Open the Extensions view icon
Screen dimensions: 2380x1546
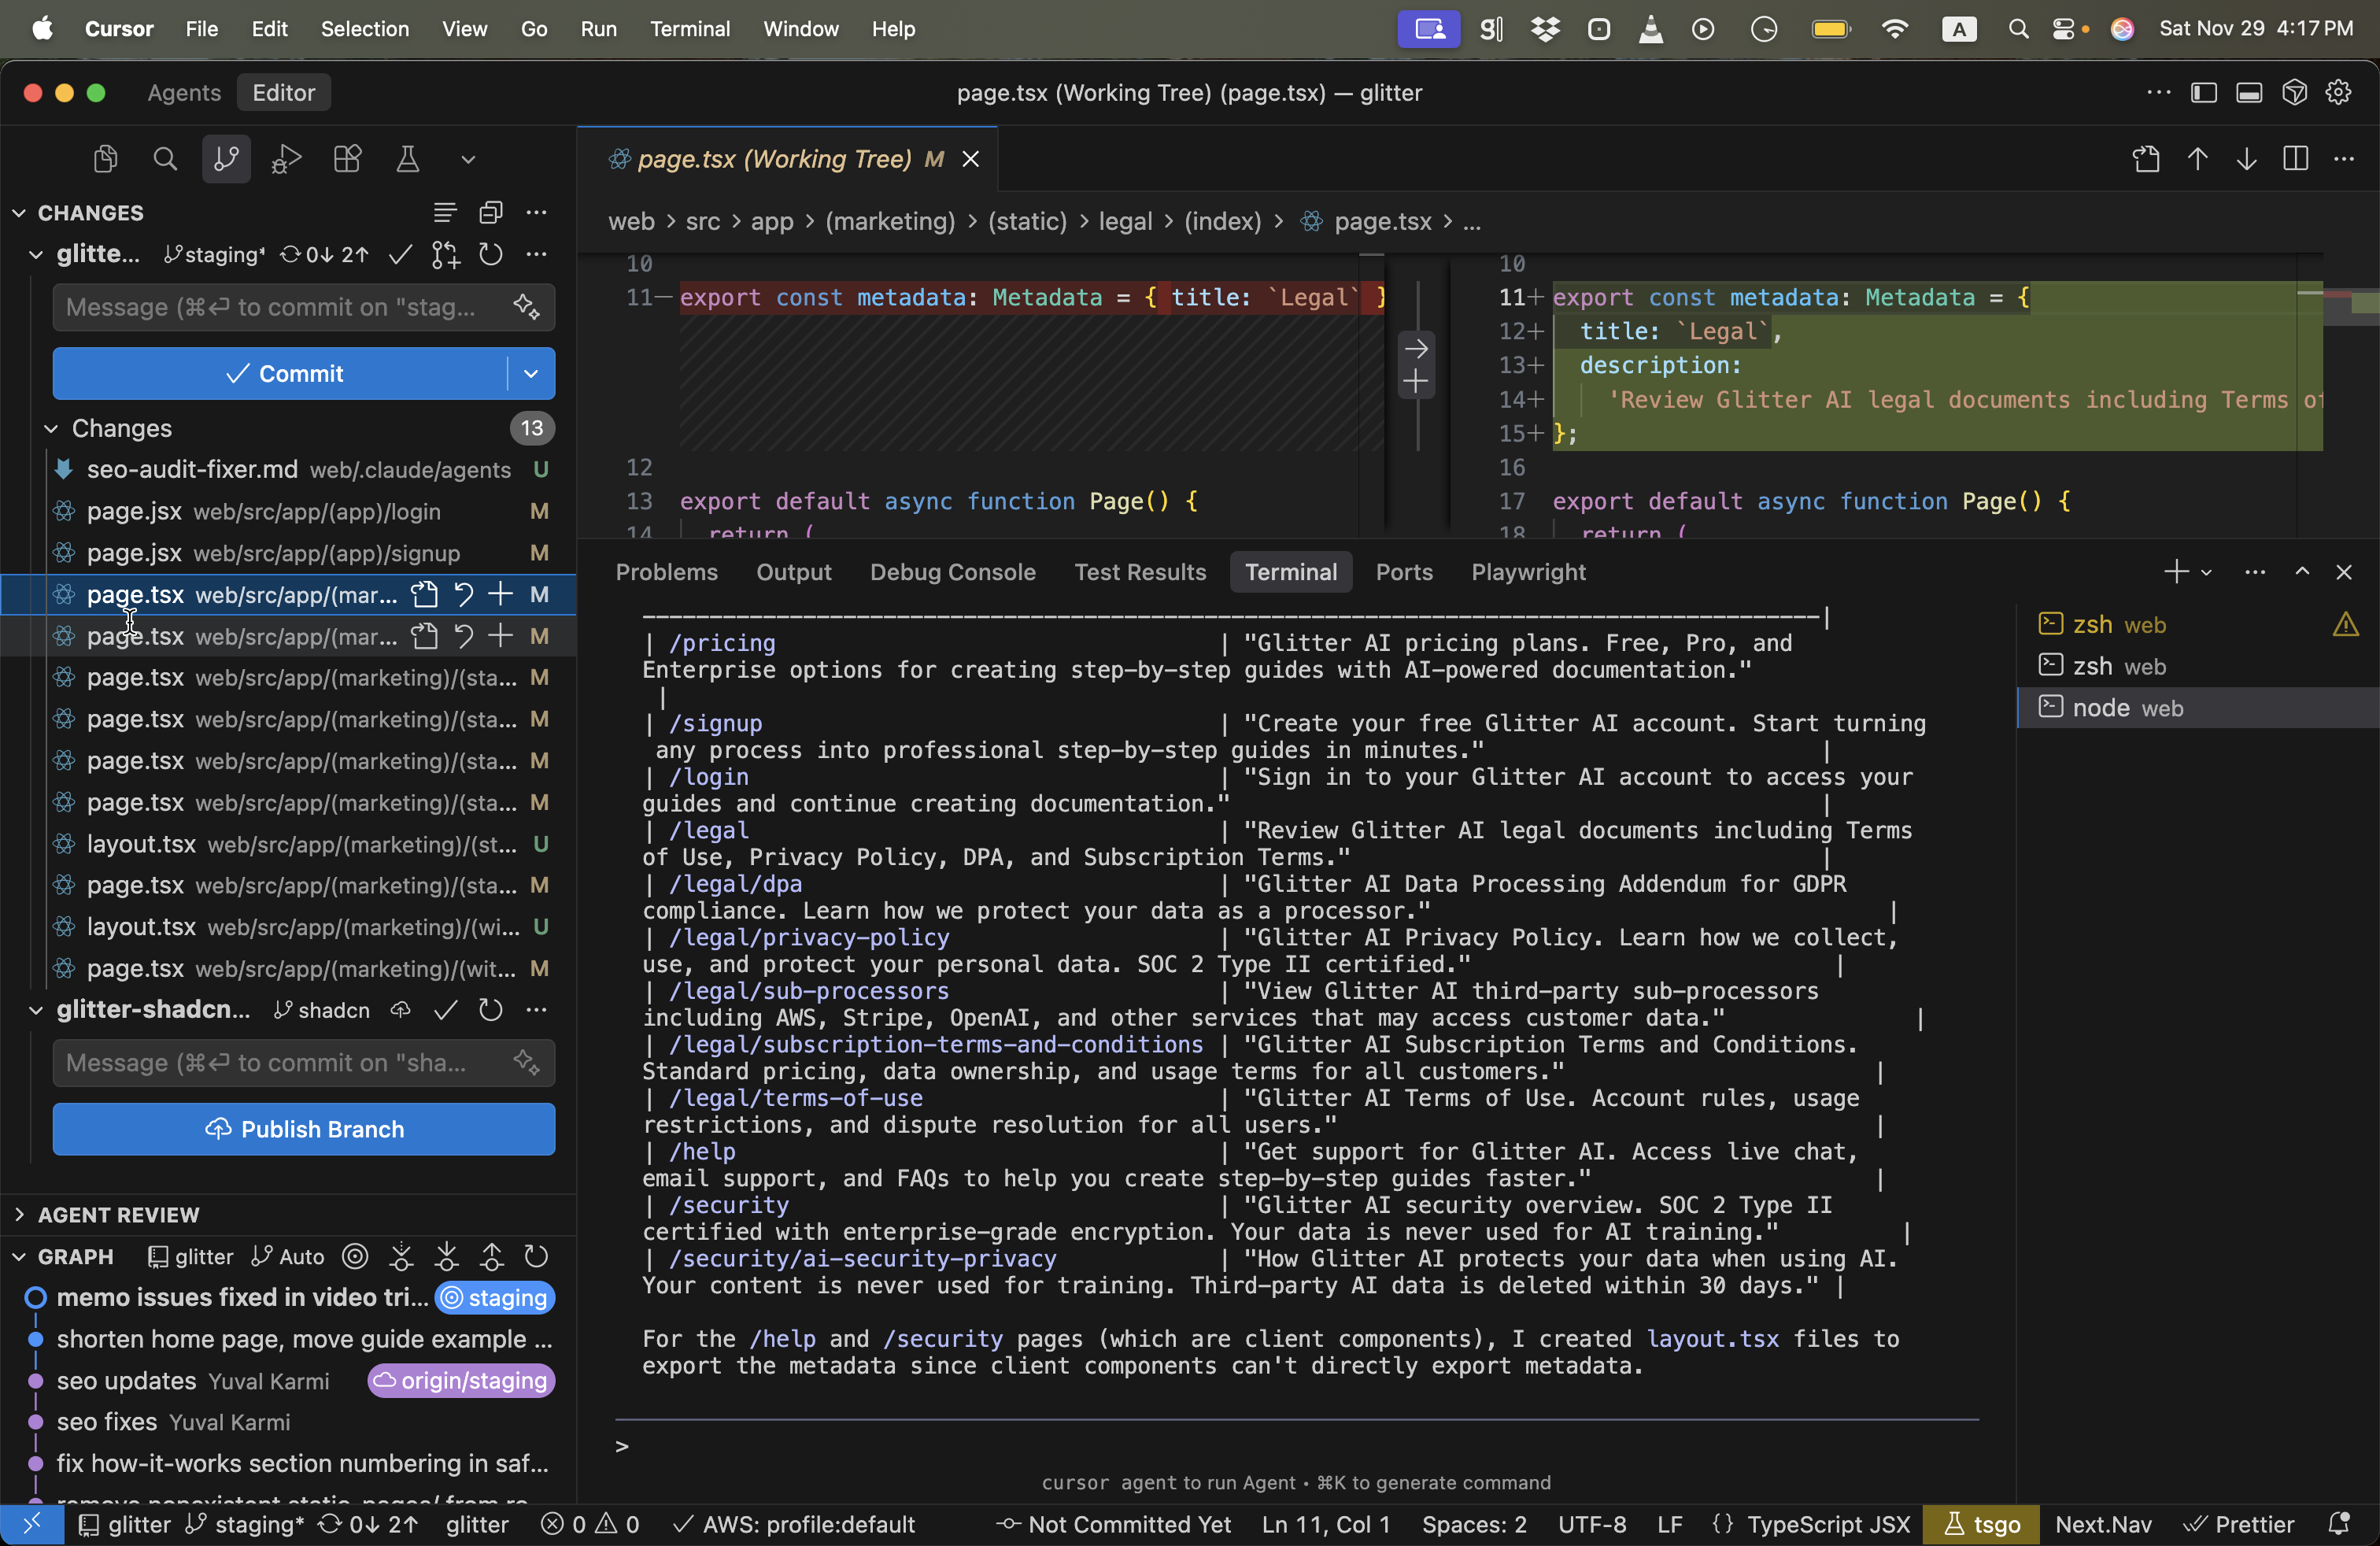point(347,159)
